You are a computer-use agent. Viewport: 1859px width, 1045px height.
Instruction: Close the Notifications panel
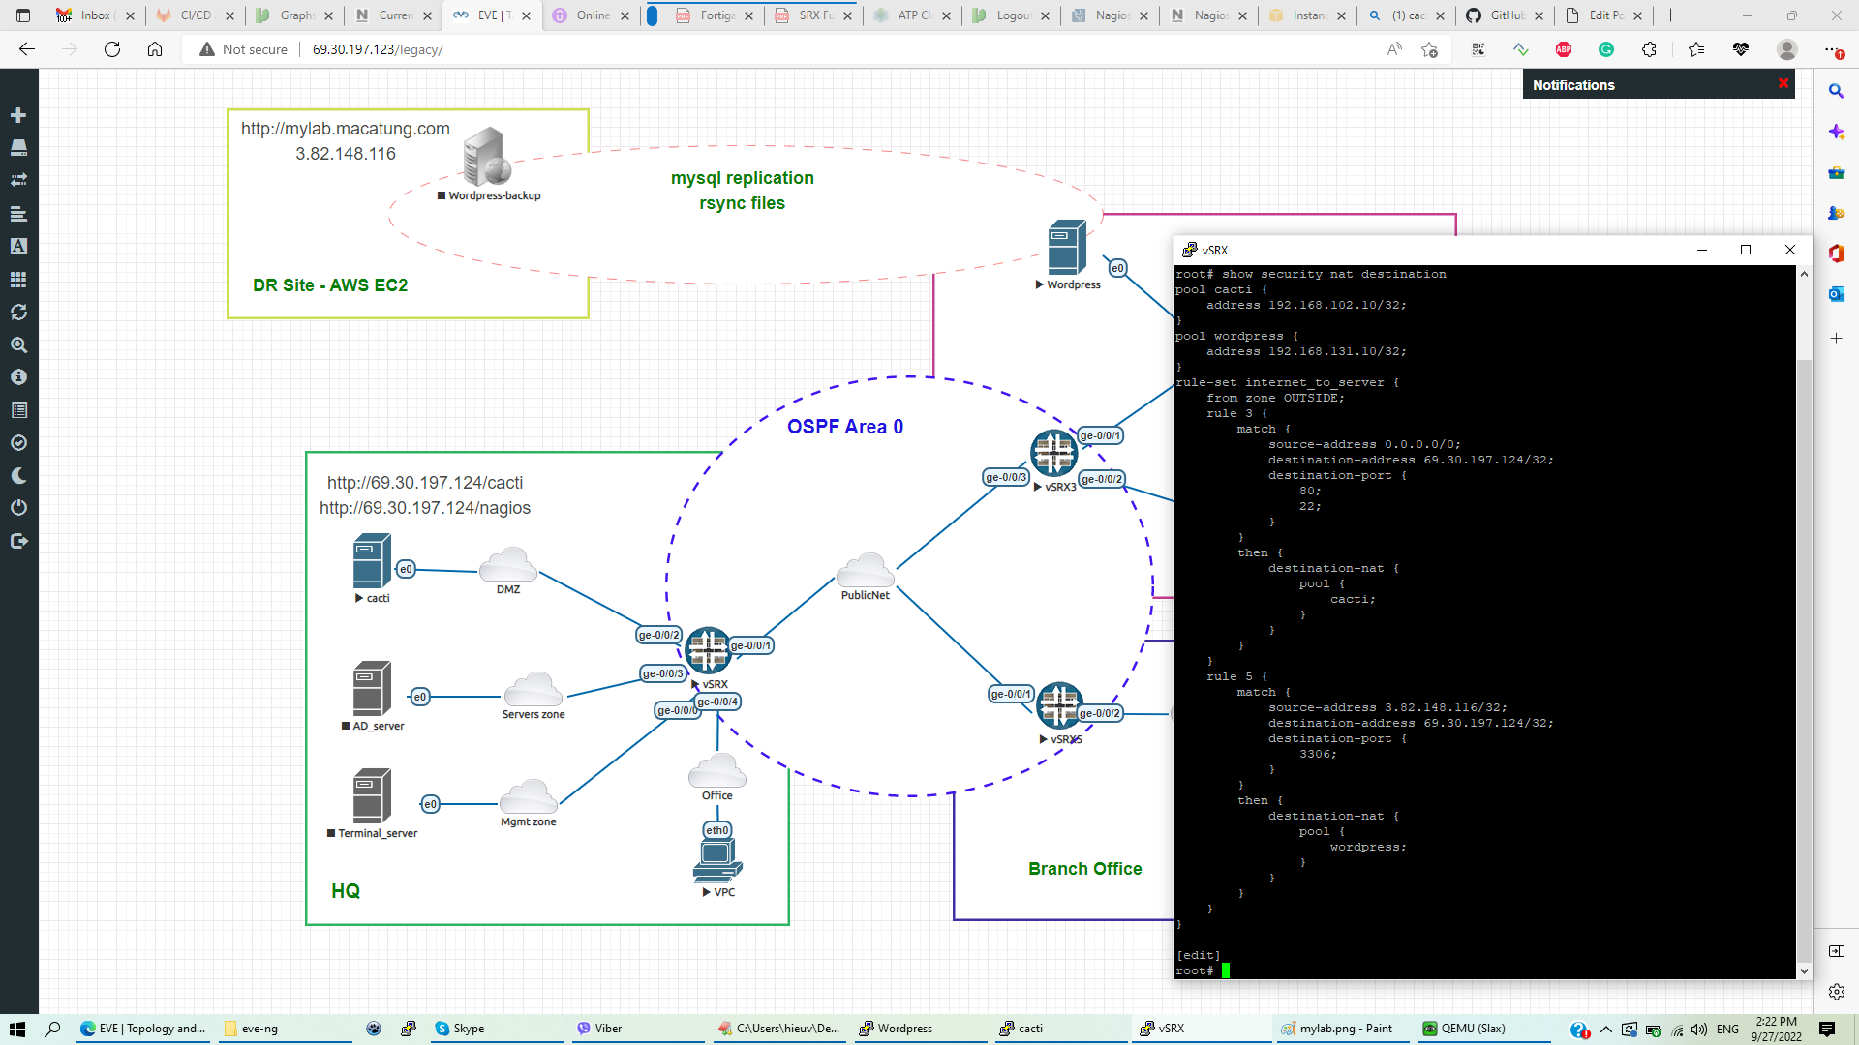tap(1783, 84)
